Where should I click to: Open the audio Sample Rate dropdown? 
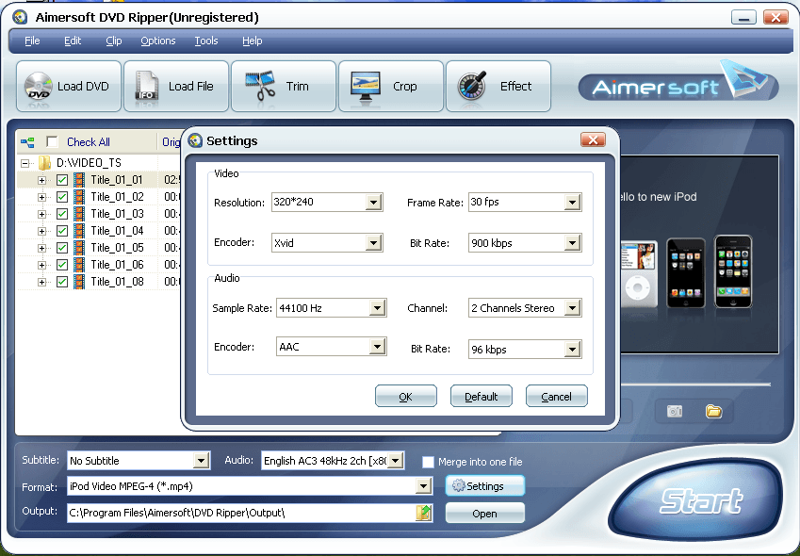coord(377,308)
